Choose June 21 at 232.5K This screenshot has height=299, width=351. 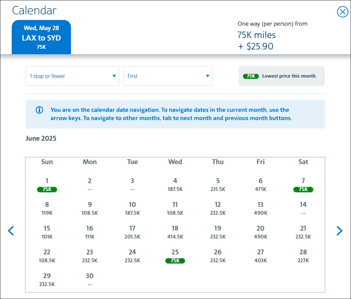[303, 232]
